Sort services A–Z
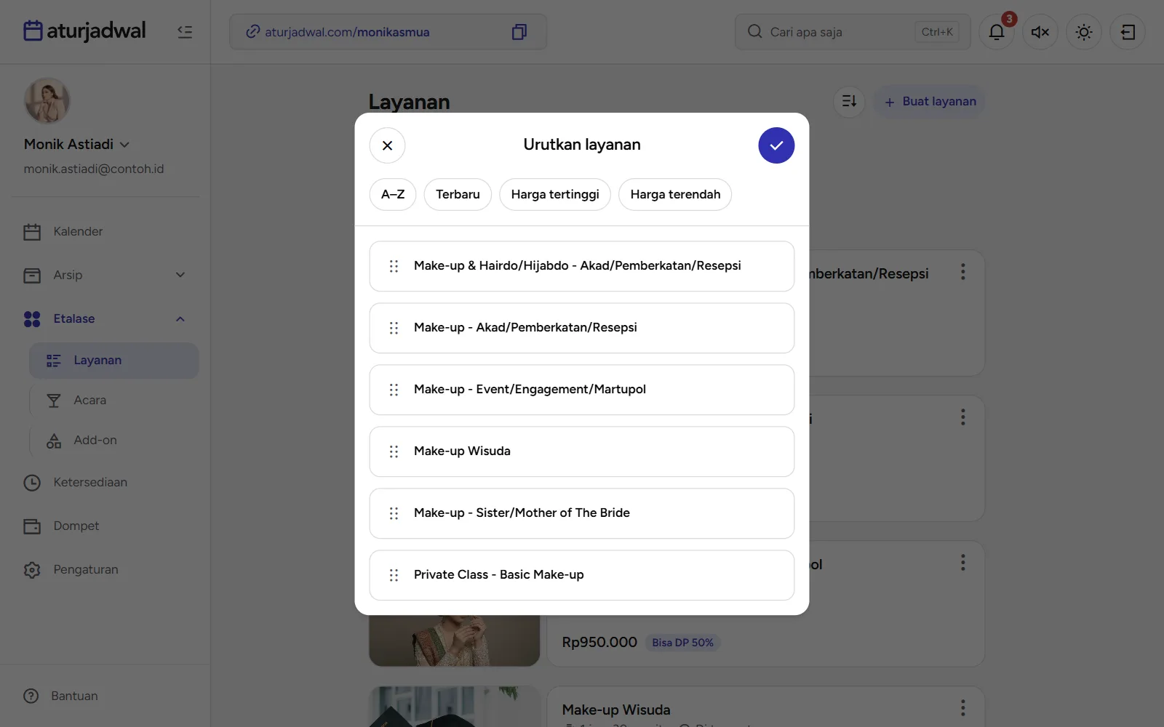 (393, 195)
